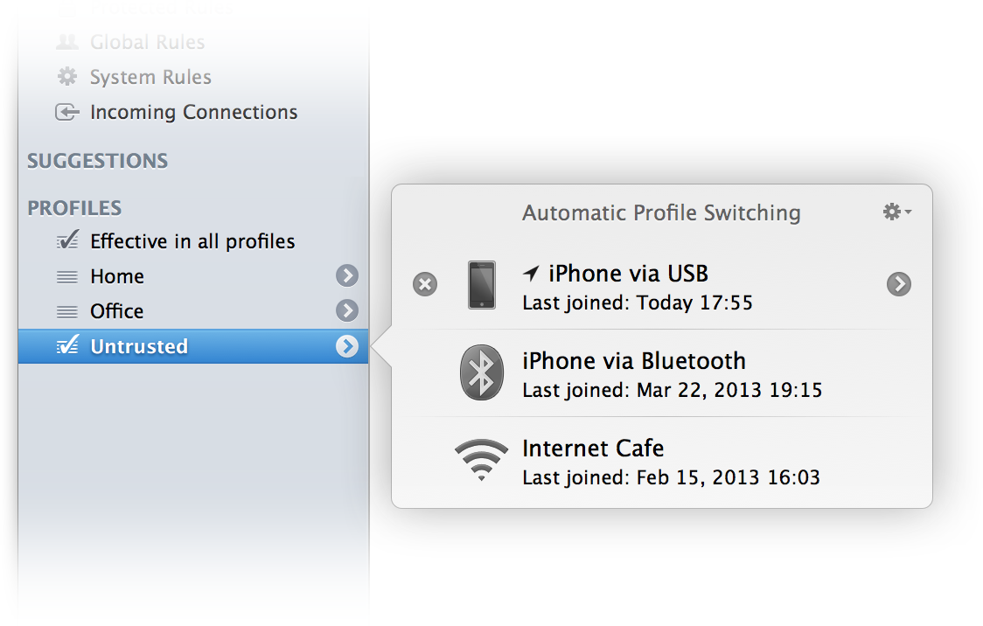Expand the Home profile arrow button

tap(347, 276)
